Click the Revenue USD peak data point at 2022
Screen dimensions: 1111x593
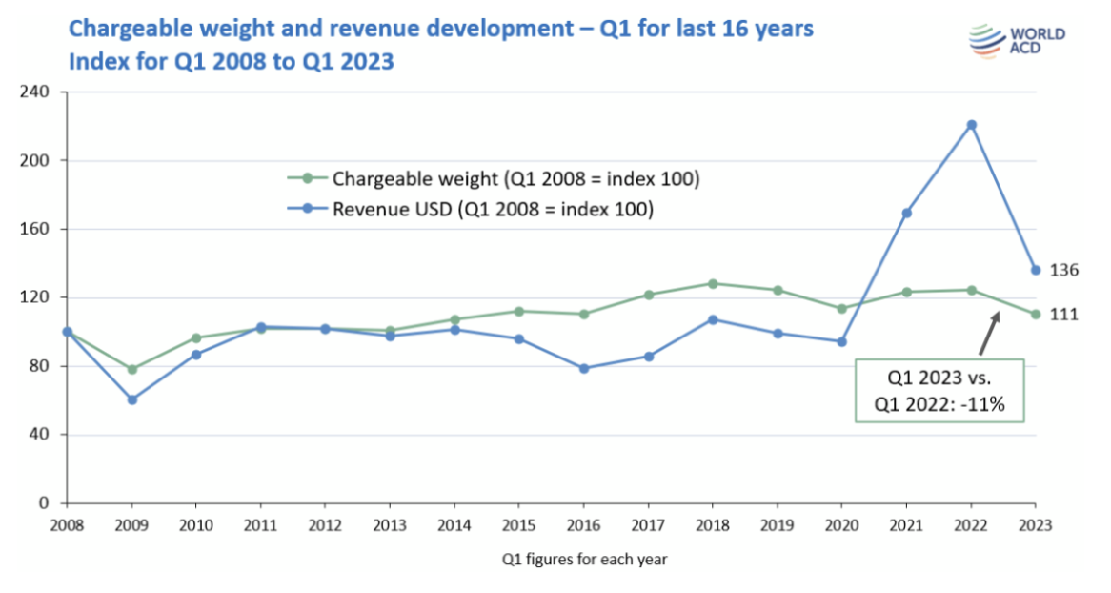pyautogui.click(x=972, y=125)
